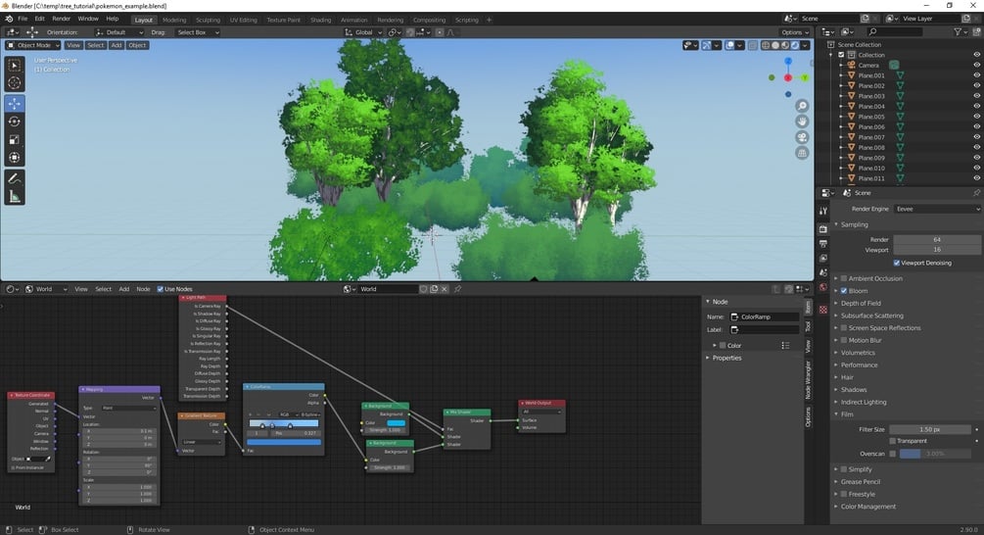Switch perspective/orthographic with grid gizmo
Screen dimensions: 984x535
coord(802,153)
